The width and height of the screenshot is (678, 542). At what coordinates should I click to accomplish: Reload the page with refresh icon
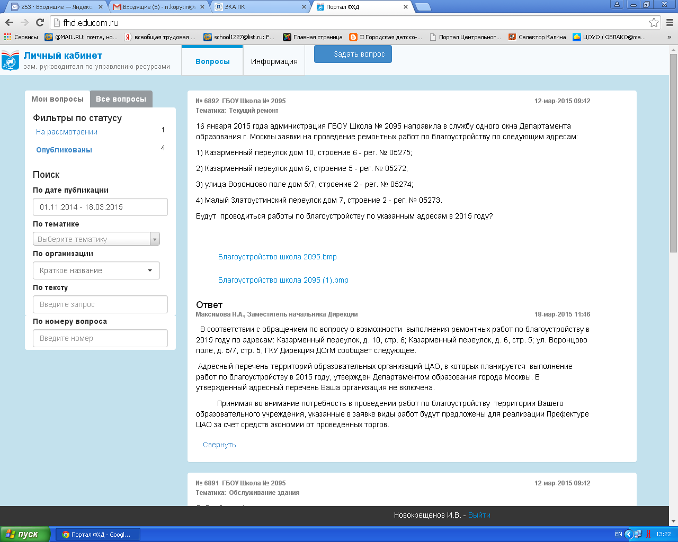click(40, 23)
